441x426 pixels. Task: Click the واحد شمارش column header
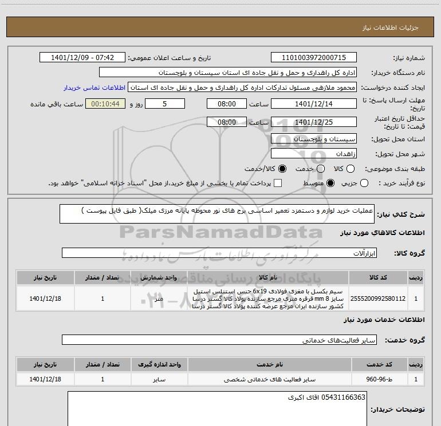(159, 277)
